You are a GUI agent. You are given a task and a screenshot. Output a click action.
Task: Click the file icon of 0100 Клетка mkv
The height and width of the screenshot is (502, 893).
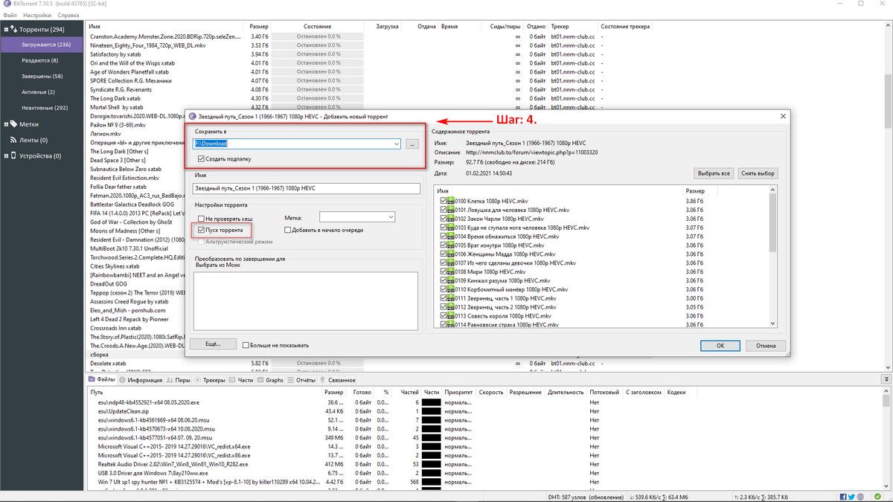click(451, 202)
